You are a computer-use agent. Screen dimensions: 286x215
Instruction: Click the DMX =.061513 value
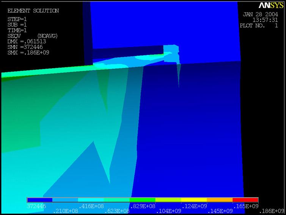[27, 41]
